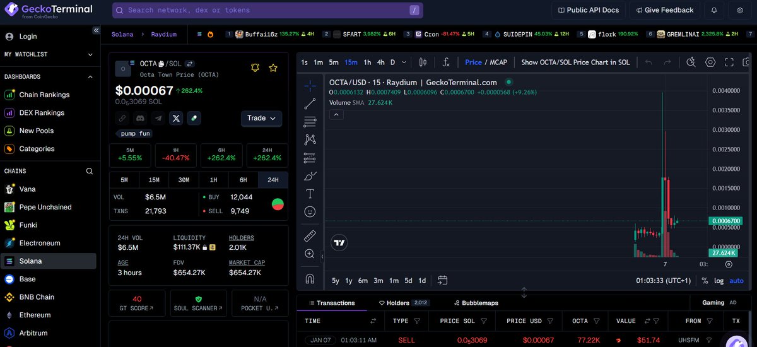Switch stats window to 5M
This screenshot has width=757, height=347.
pyautogui.click(x=124, y=180)
